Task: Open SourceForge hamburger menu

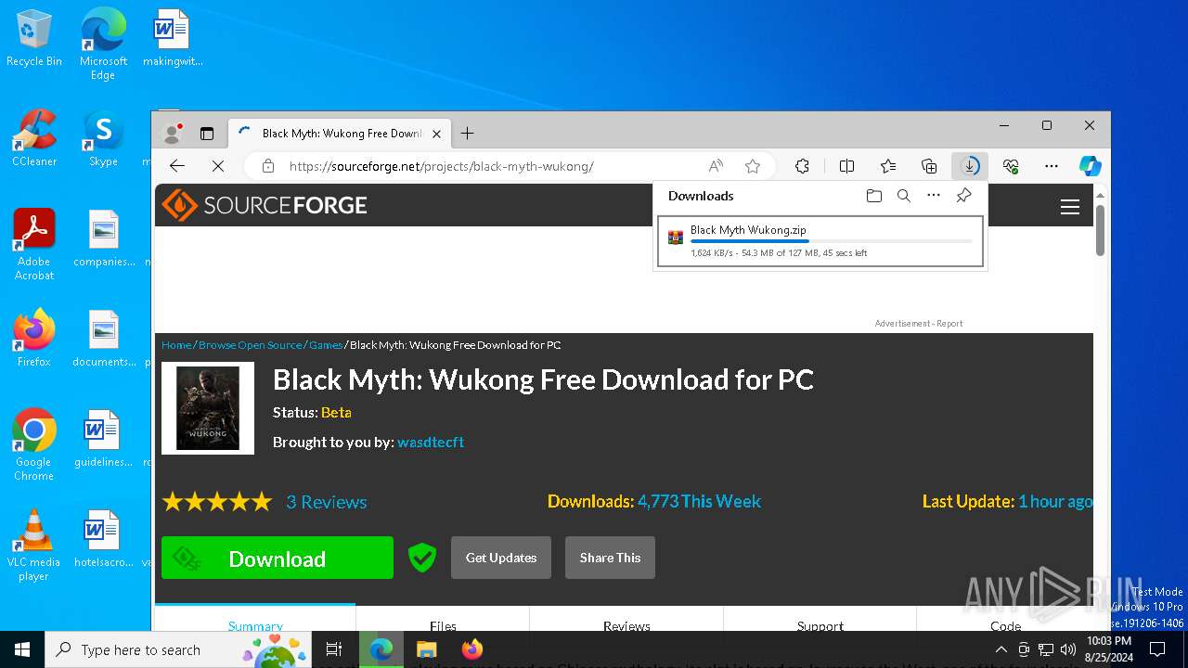Action: (x=1070, y=207)
